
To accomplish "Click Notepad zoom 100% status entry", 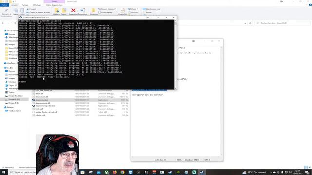I will (179, 160).
